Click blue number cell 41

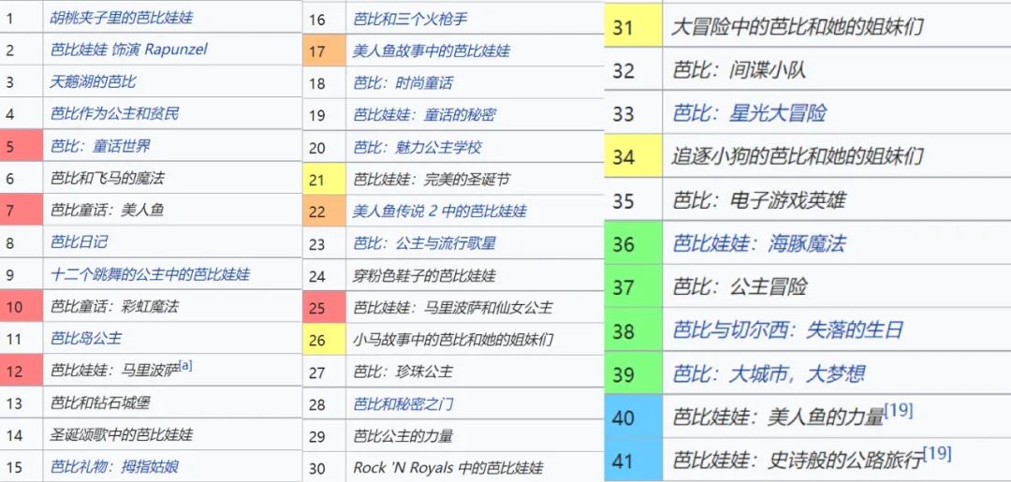pos(633,461)
